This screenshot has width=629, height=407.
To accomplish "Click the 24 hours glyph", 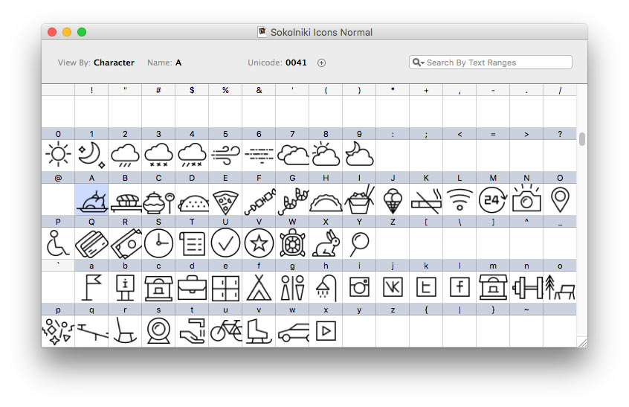I will [x=493, y=199].
